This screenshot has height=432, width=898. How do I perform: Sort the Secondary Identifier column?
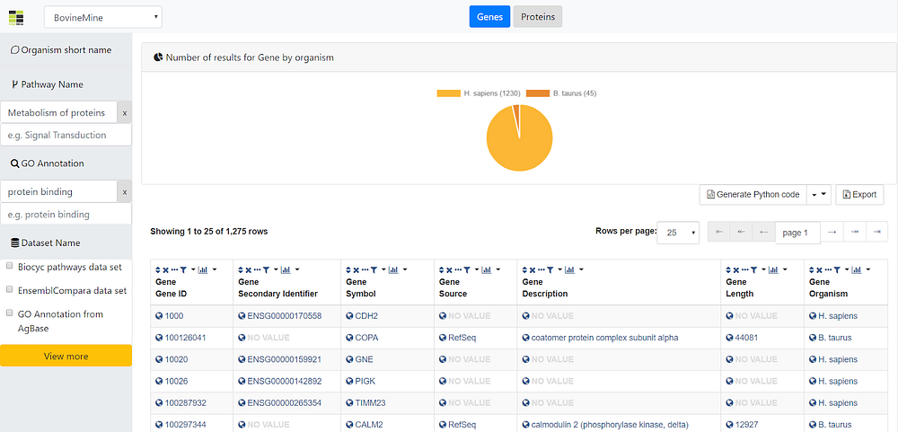[x=241, y=269]
